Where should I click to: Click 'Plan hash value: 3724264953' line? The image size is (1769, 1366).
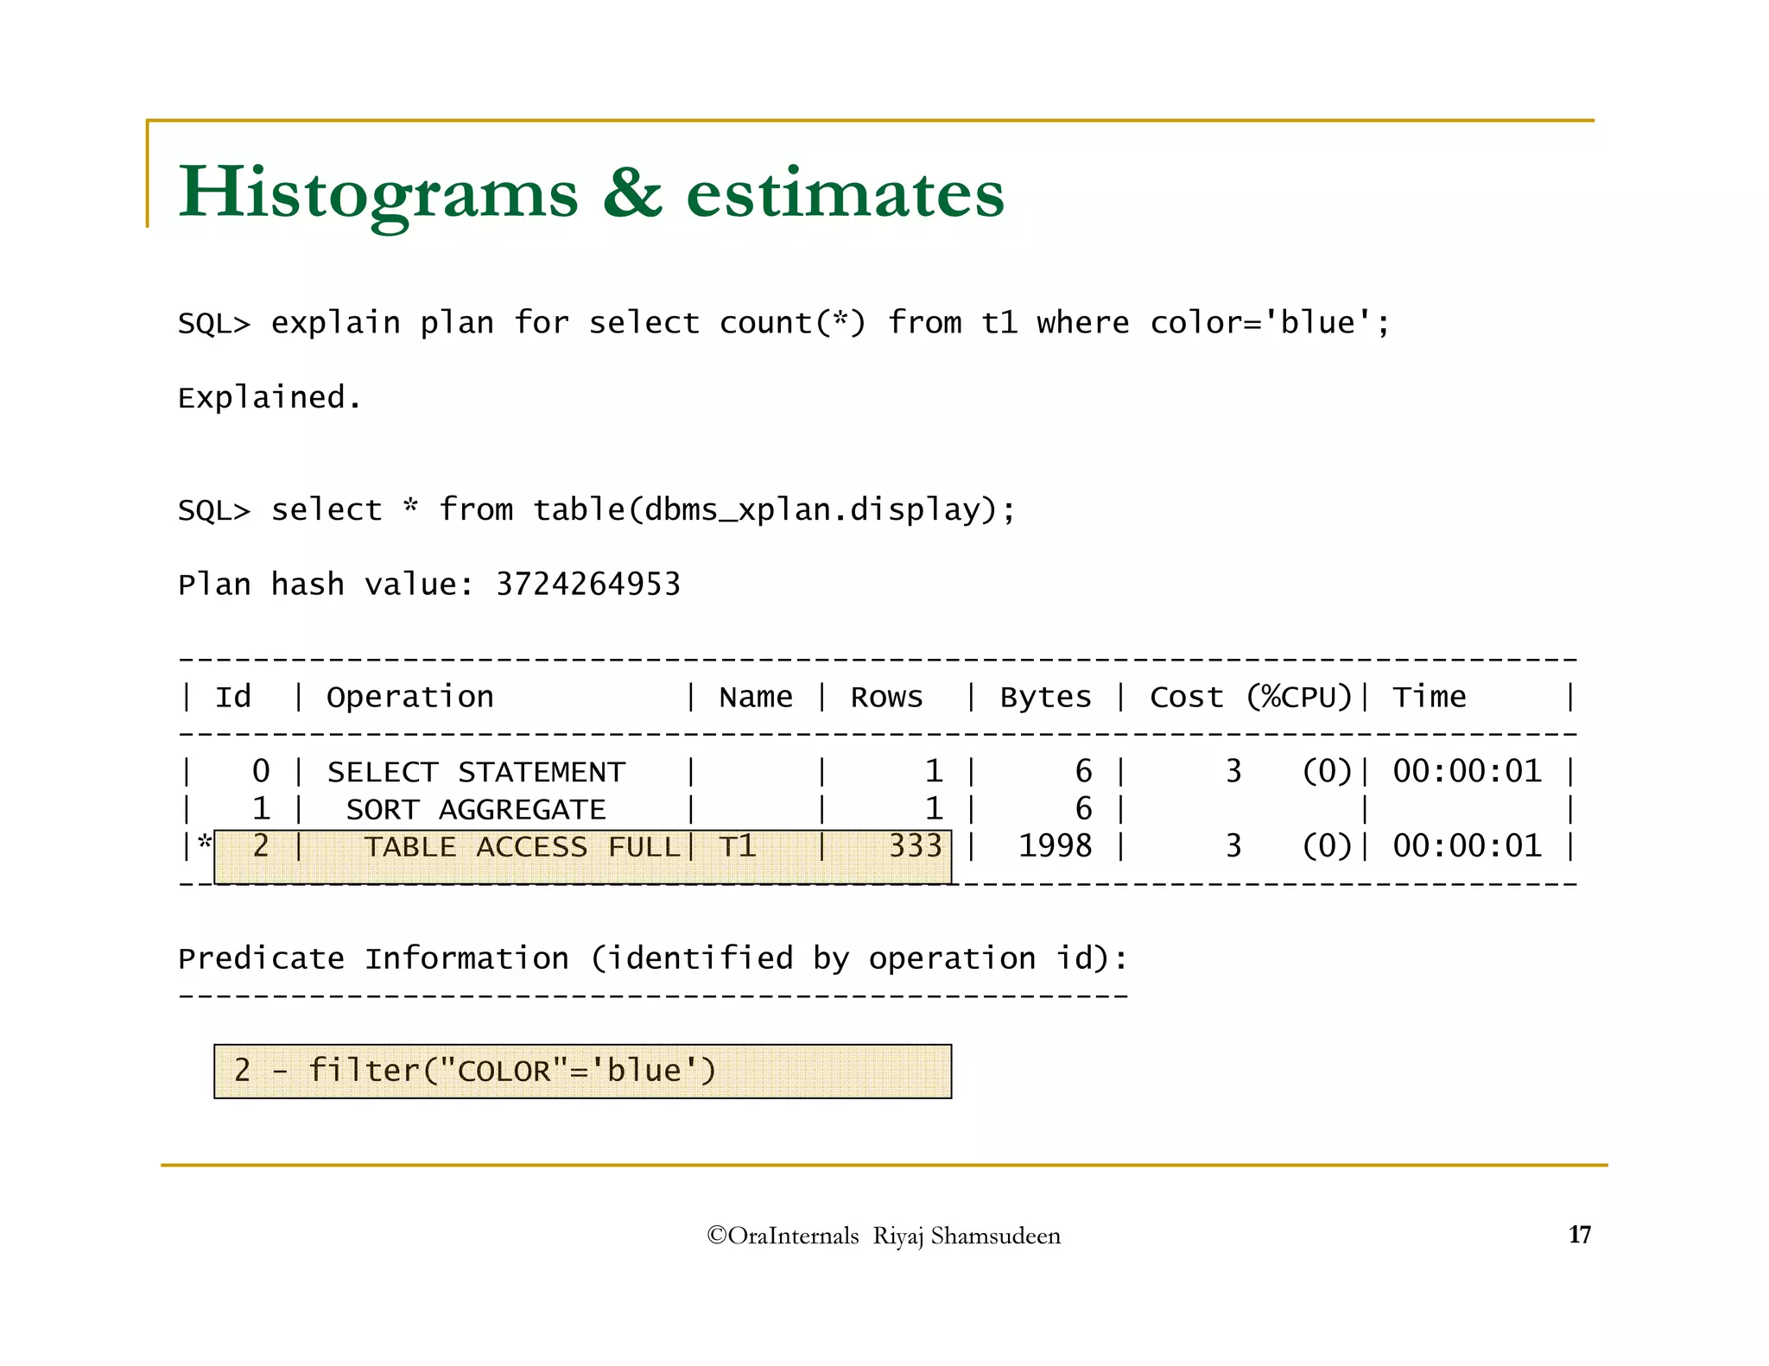click(429, 585)
